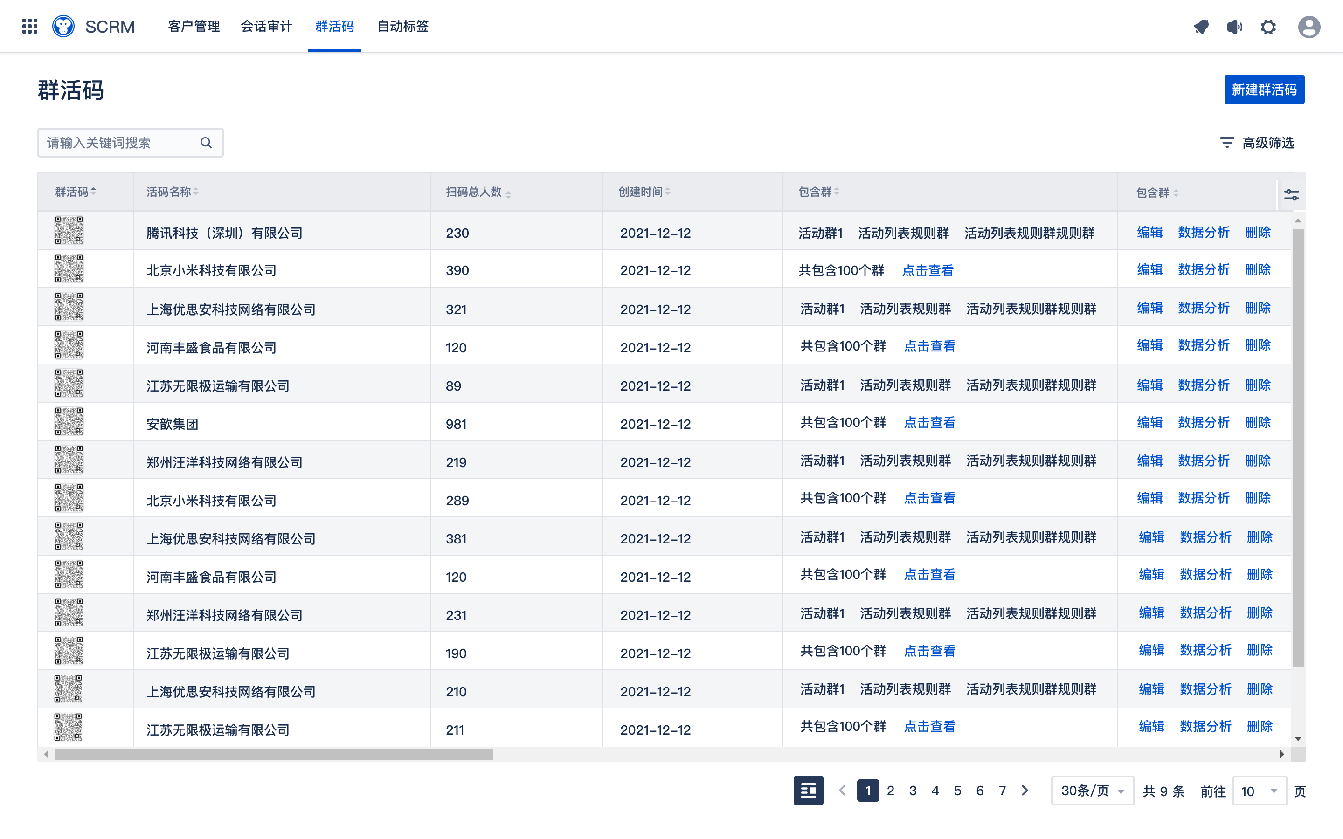The height and width of the screenshot is (839, 1343).
Task: Click the horizontal scrollbar thumb
Action: (274, 754)
